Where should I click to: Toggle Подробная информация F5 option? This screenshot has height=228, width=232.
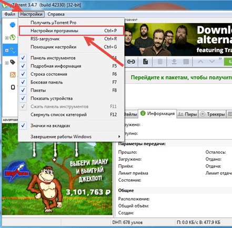click(71, 66)
